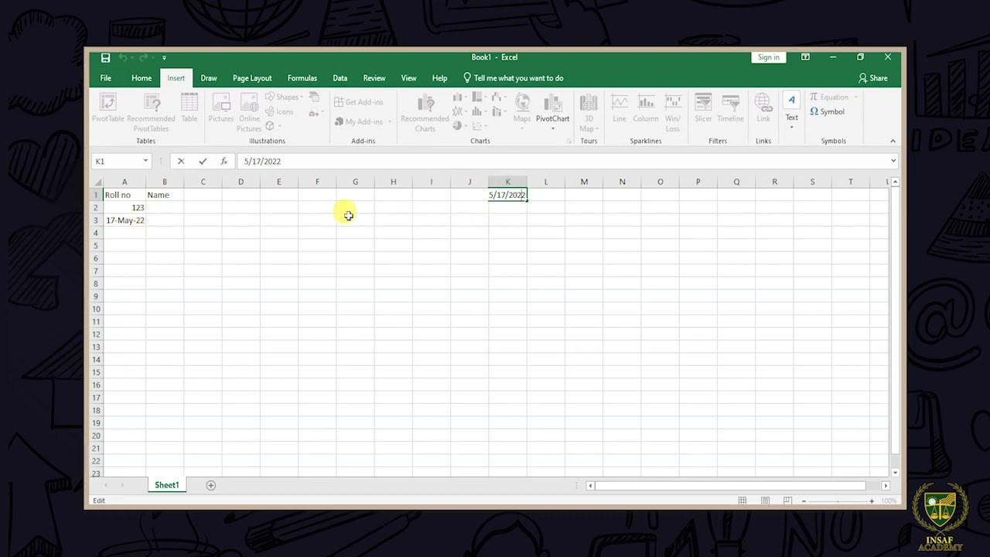Viewport: 990px width, 557px height.
Task: Open the Shapes dropdown
Action: (x=286, y=97)
